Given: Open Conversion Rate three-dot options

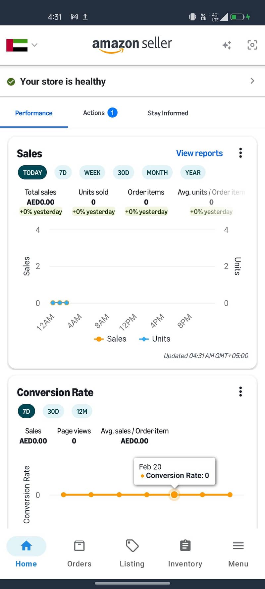Looking at the screenshot, I should pos(240,391).
